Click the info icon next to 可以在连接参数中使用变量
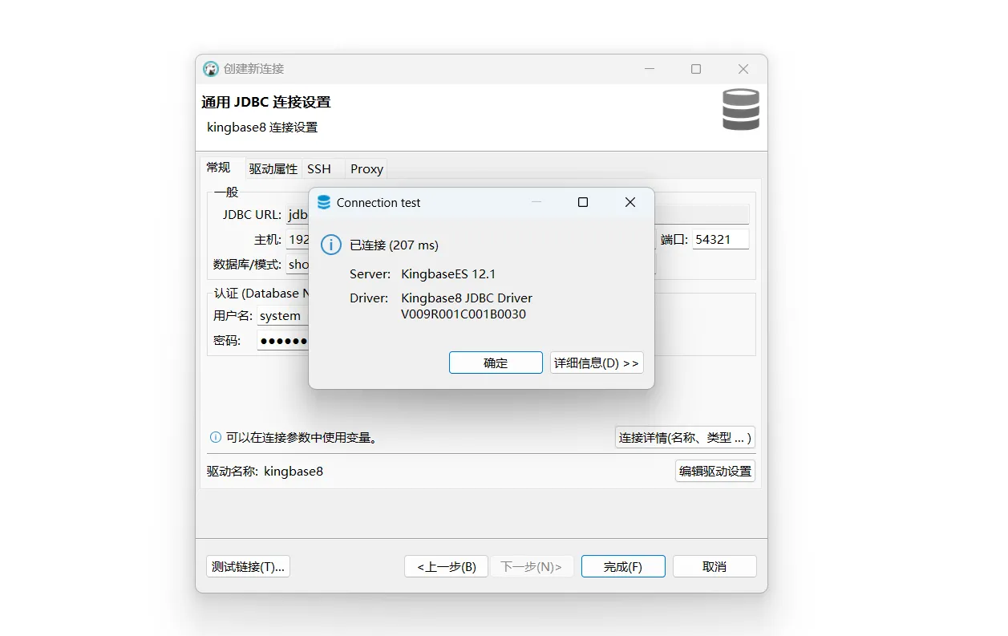This screenshot has height=636, width=1008. 216,438
